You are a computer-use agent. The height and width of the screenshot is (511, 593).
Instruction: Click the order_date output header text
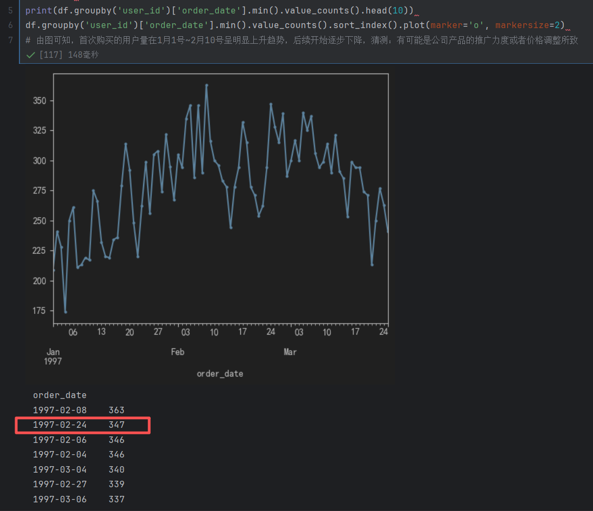[60, 395]
